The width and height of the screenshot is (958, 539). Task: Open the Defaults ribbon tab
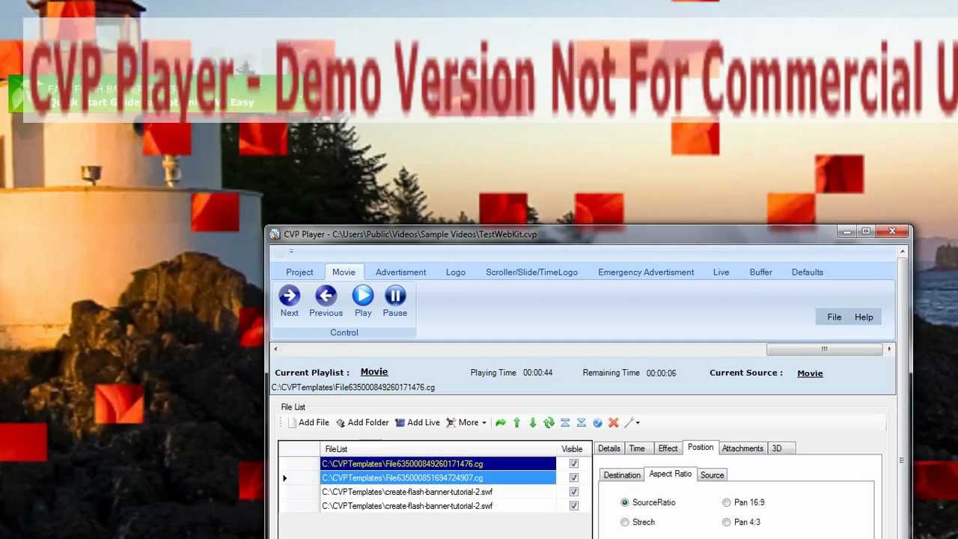point(807,272)
